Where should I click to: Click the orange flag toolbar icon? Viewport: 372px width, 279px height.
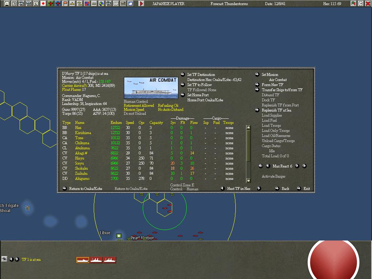click(65, 4)
